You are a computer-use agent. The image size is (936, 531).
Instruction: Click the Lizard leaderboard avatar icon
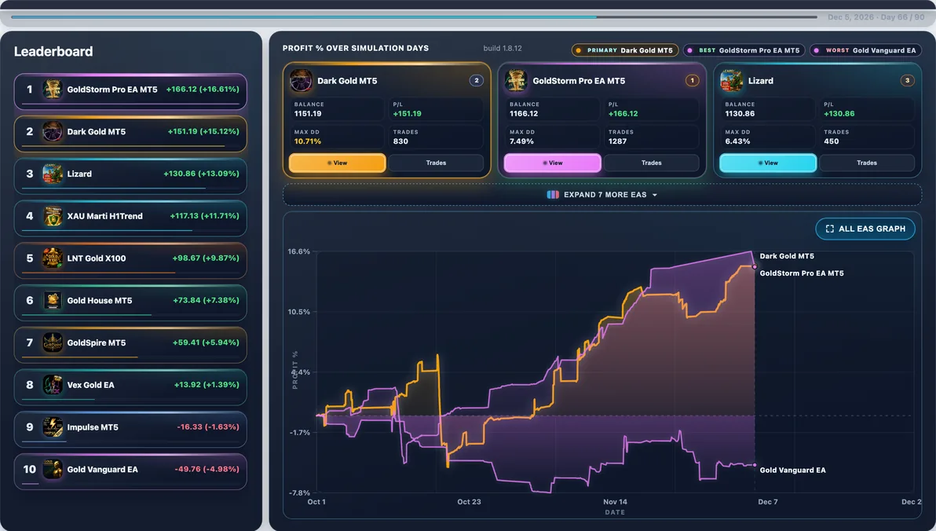[53, 174]
